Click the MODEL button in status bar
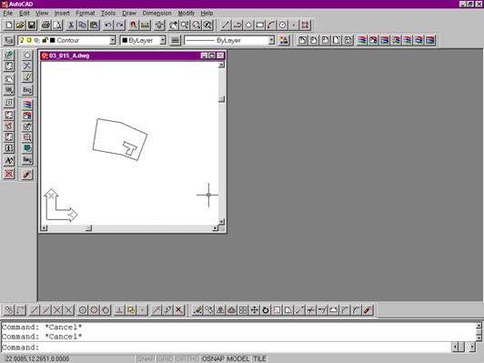484x363 pixels. click(238, 358)
